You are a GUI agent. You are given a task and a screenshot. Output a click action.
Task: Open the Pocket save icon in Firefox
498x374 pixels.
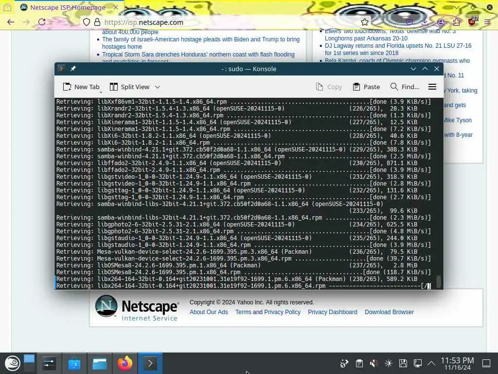[x=409, y=22]
